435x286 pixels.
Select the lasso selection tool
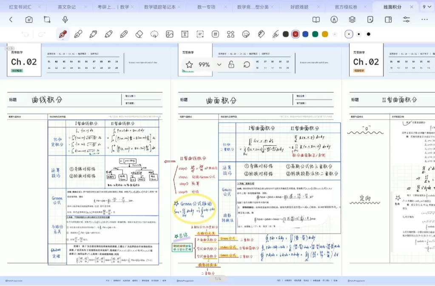pos(154,34)
